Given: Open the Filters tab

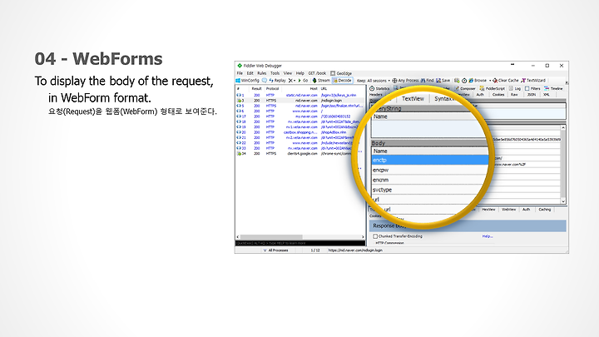Looking at the screenshot, I should click(x=532, y=89).
